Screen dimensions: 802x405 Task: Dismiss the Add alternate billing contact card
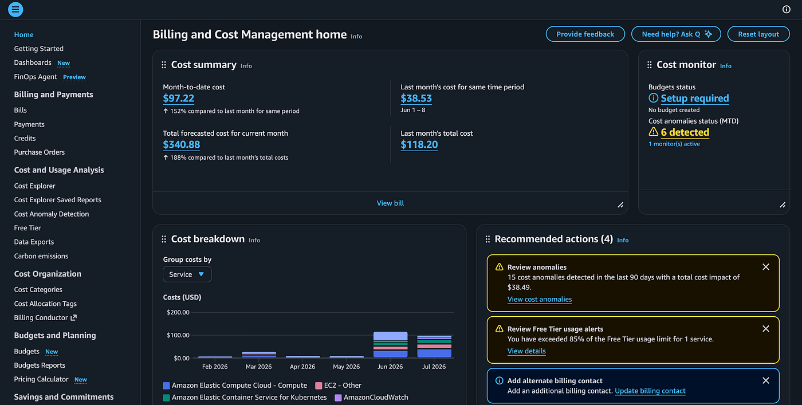[x=766, y=380]
